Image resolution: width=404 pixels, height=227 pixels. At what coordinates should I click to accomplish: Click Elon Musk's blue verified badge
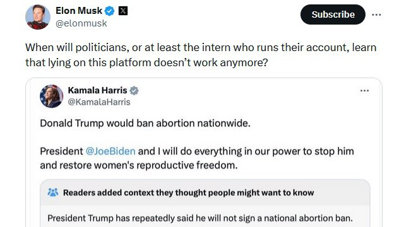[x=109, y=11]
